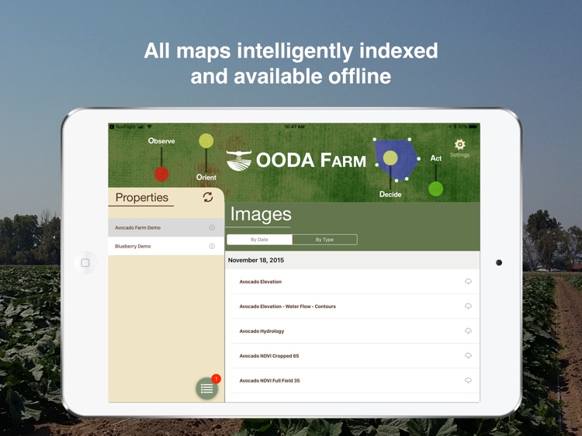Download Avocado Elevation - Water Flow - Contours cloud icon
This screenshot has width=582, height=436.
468,306
